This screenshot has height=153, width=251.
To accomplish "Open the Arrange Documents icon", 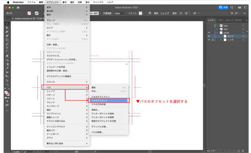I will 240,7.
